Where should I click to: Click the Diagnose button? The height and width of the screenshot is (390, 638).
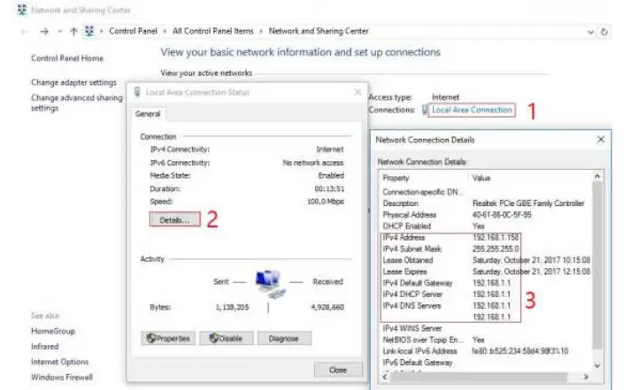(x=284, y=339)
